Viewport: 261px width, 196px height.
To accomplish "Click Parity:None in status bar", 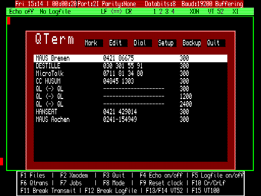I will 119,4.
